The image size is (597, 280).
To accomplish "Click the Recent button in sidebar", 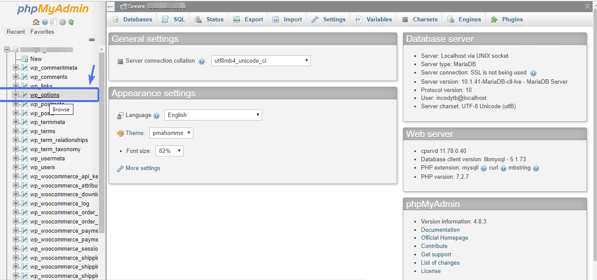I will tap(16, 32).
